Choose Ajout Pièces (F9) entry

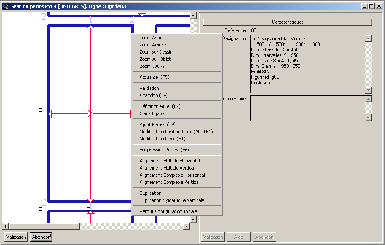click(x=157, y=124)
